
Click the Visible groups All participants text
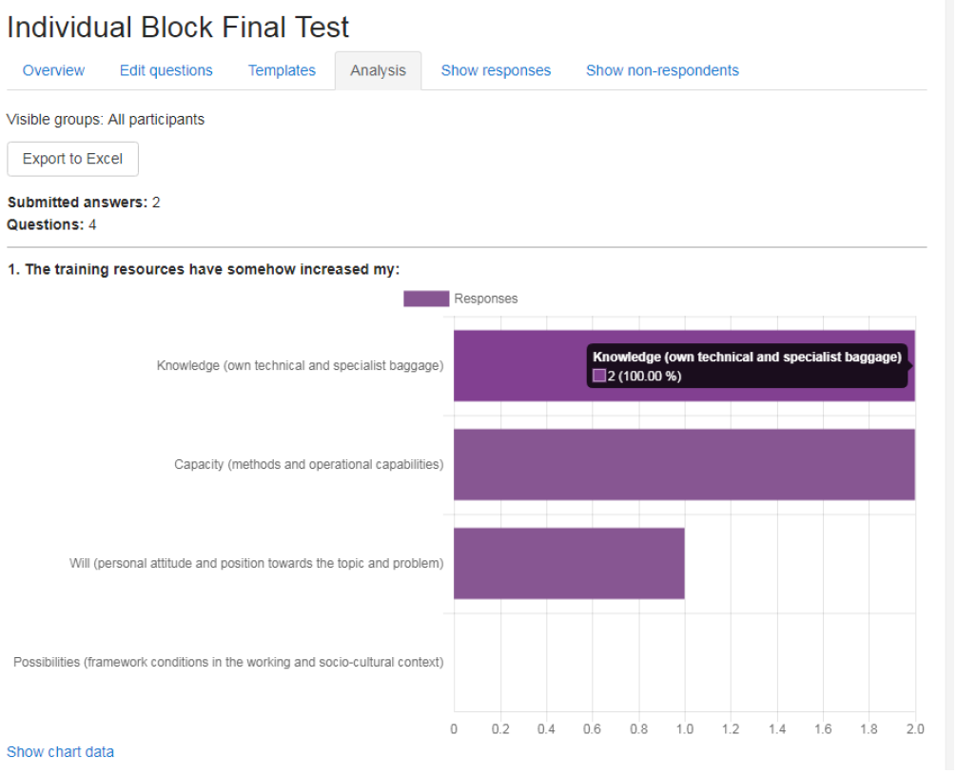105,119
